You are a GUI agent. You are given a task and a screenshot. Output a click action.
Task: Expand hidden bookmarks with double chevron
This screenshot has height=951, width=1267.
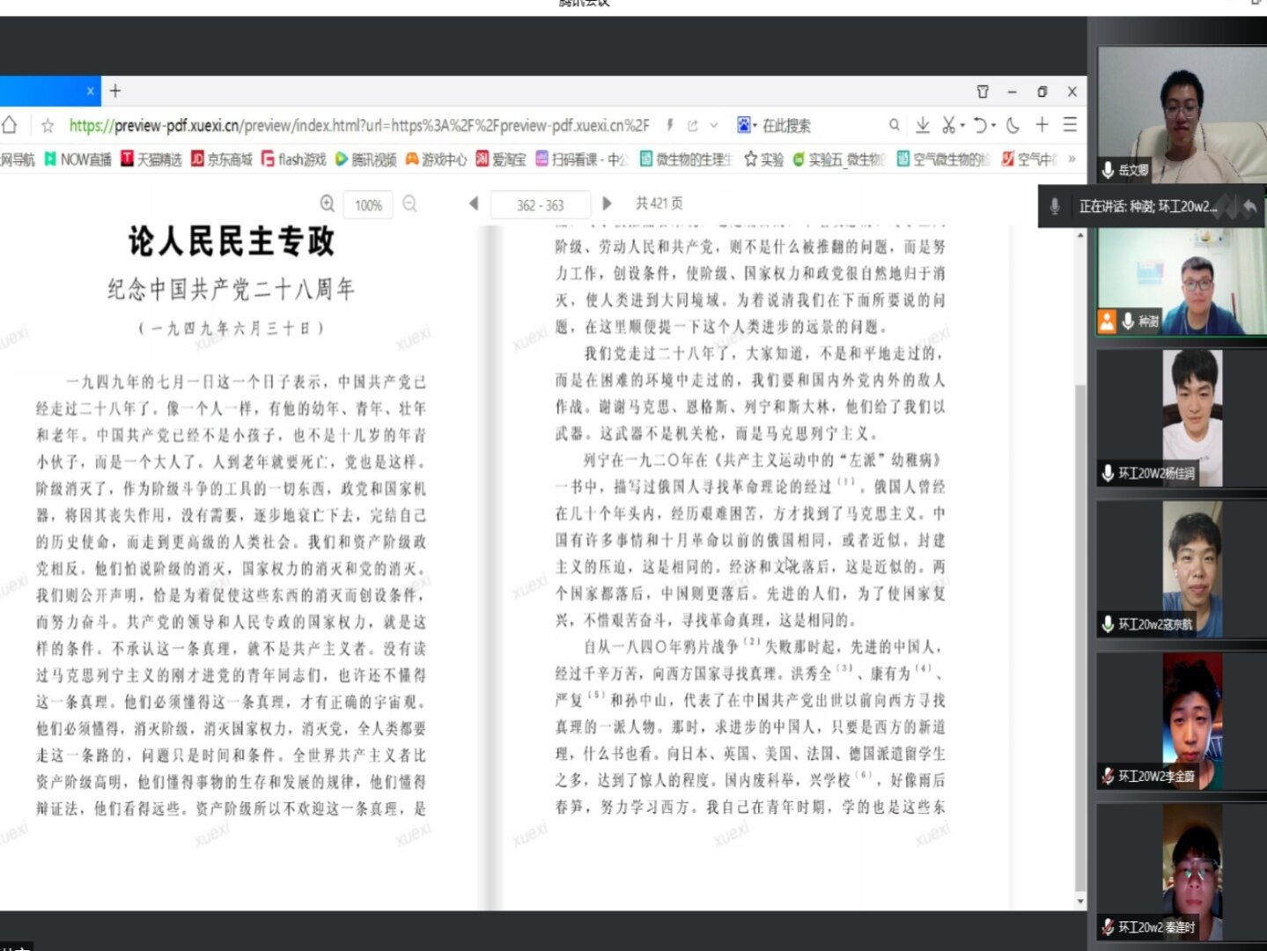tap(1072, 159)
